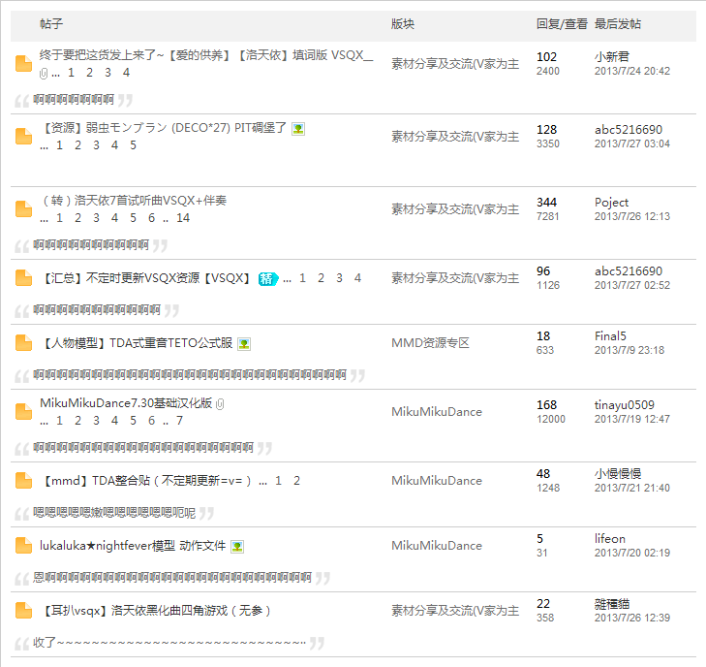The height and width of the screenshot is (667, 706).
Task: Open MMD资源专区 board link
Action: [x=430, y=343]
